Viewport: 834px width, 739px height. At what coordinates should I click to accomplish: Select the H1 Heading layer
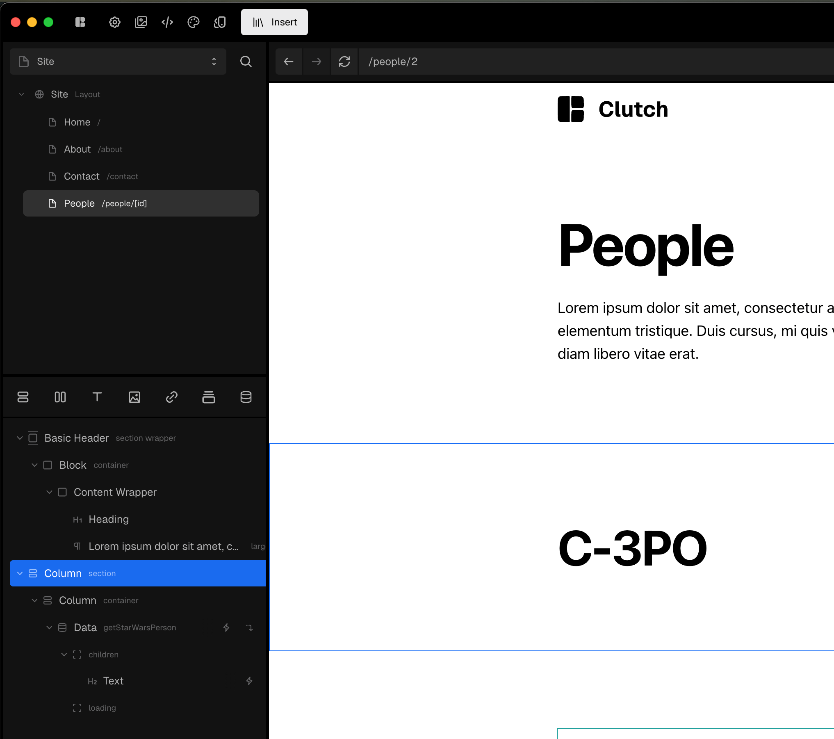tap(138, 519)
